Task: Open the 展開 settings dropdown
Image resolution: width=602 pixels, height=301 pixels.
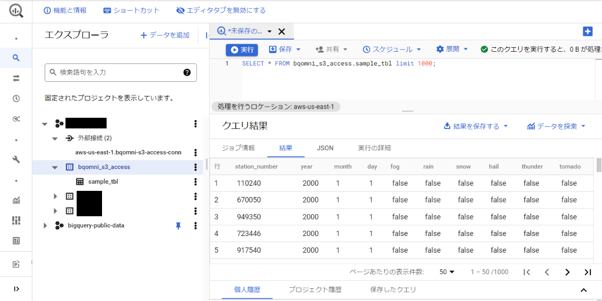Action: pyautogui.click(x=452, y=49)
